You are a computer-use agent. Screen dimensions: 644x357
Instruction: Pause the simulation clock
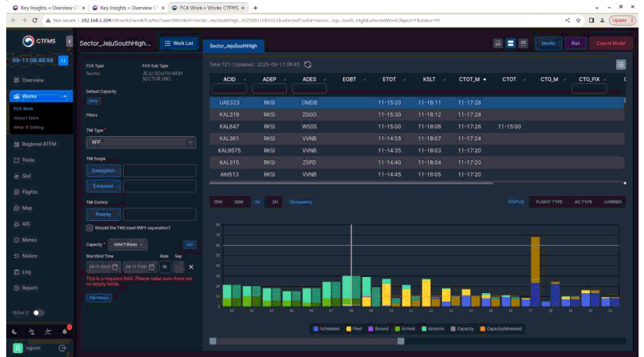pos(63,60)
